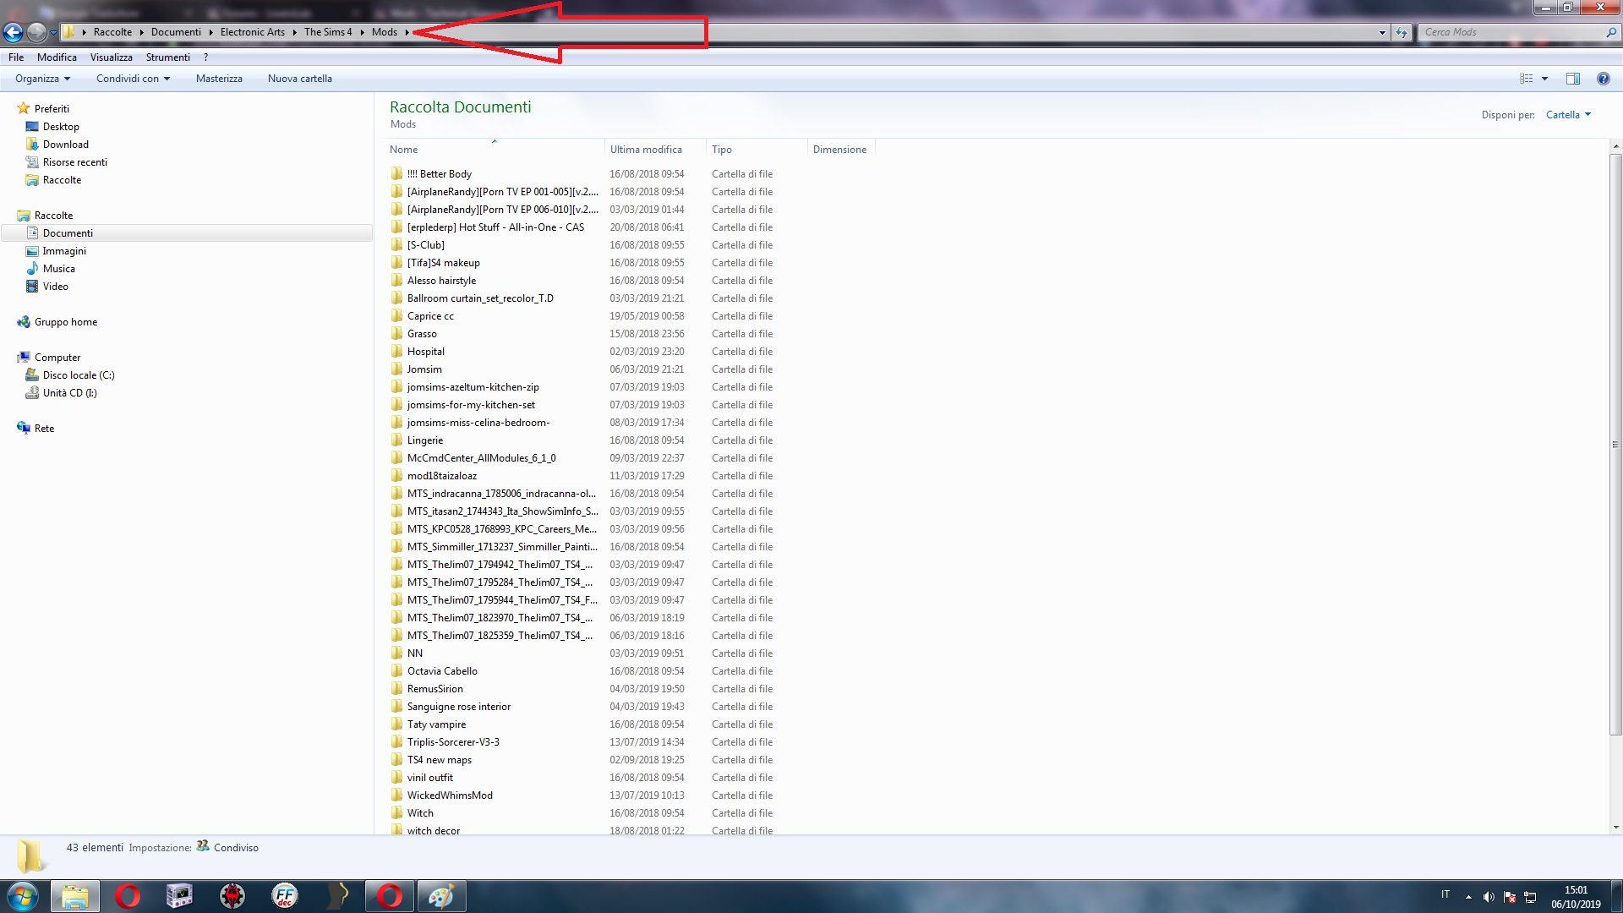Screen dimensions: 1623x913
Task: Select the WickedWhimsMod folder
Action: point(450,795)
